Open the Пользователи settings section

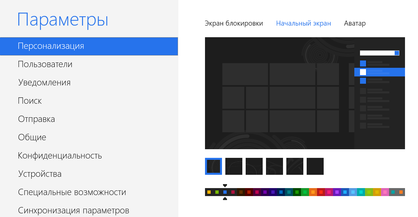tap(89, 64)
